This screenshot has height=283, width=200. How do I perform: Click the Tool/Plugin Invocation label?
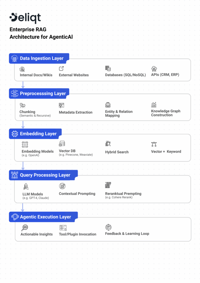[77, 234]
